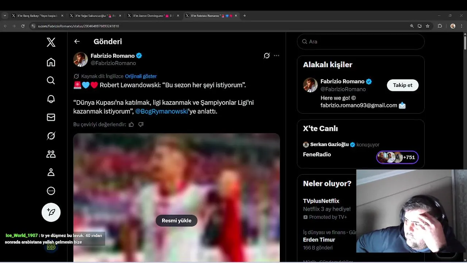Screen dimensions: 467x263
Task: Open Notifications bell icon
Action: click(51, 99)
